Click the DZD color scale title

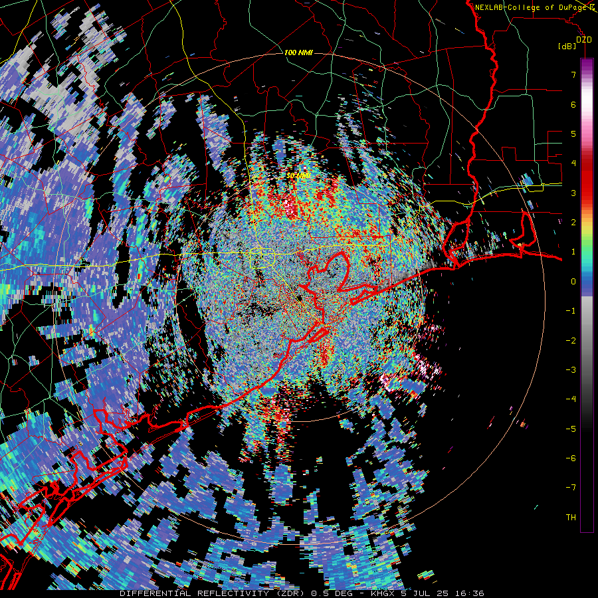point(583,40)
